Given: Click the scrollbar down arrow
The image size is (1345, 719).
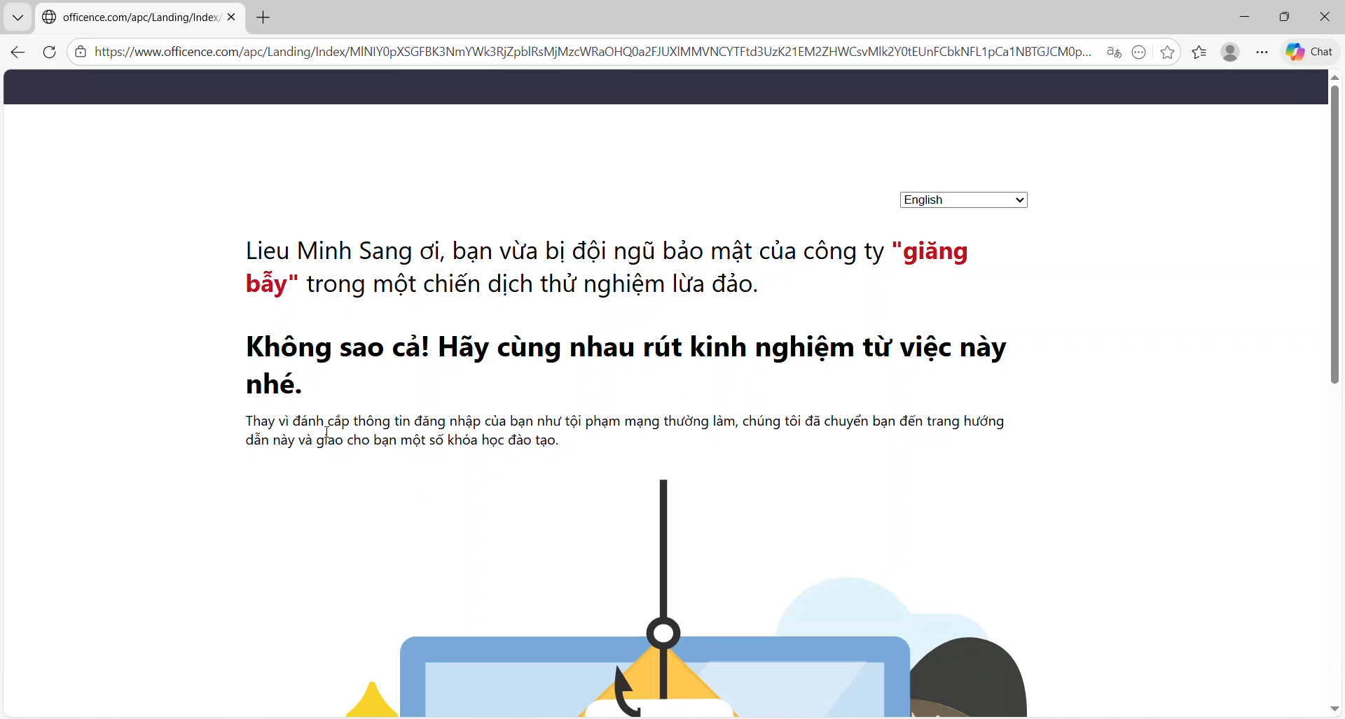Looking at the screenshot, I should tap(1335, 709).
